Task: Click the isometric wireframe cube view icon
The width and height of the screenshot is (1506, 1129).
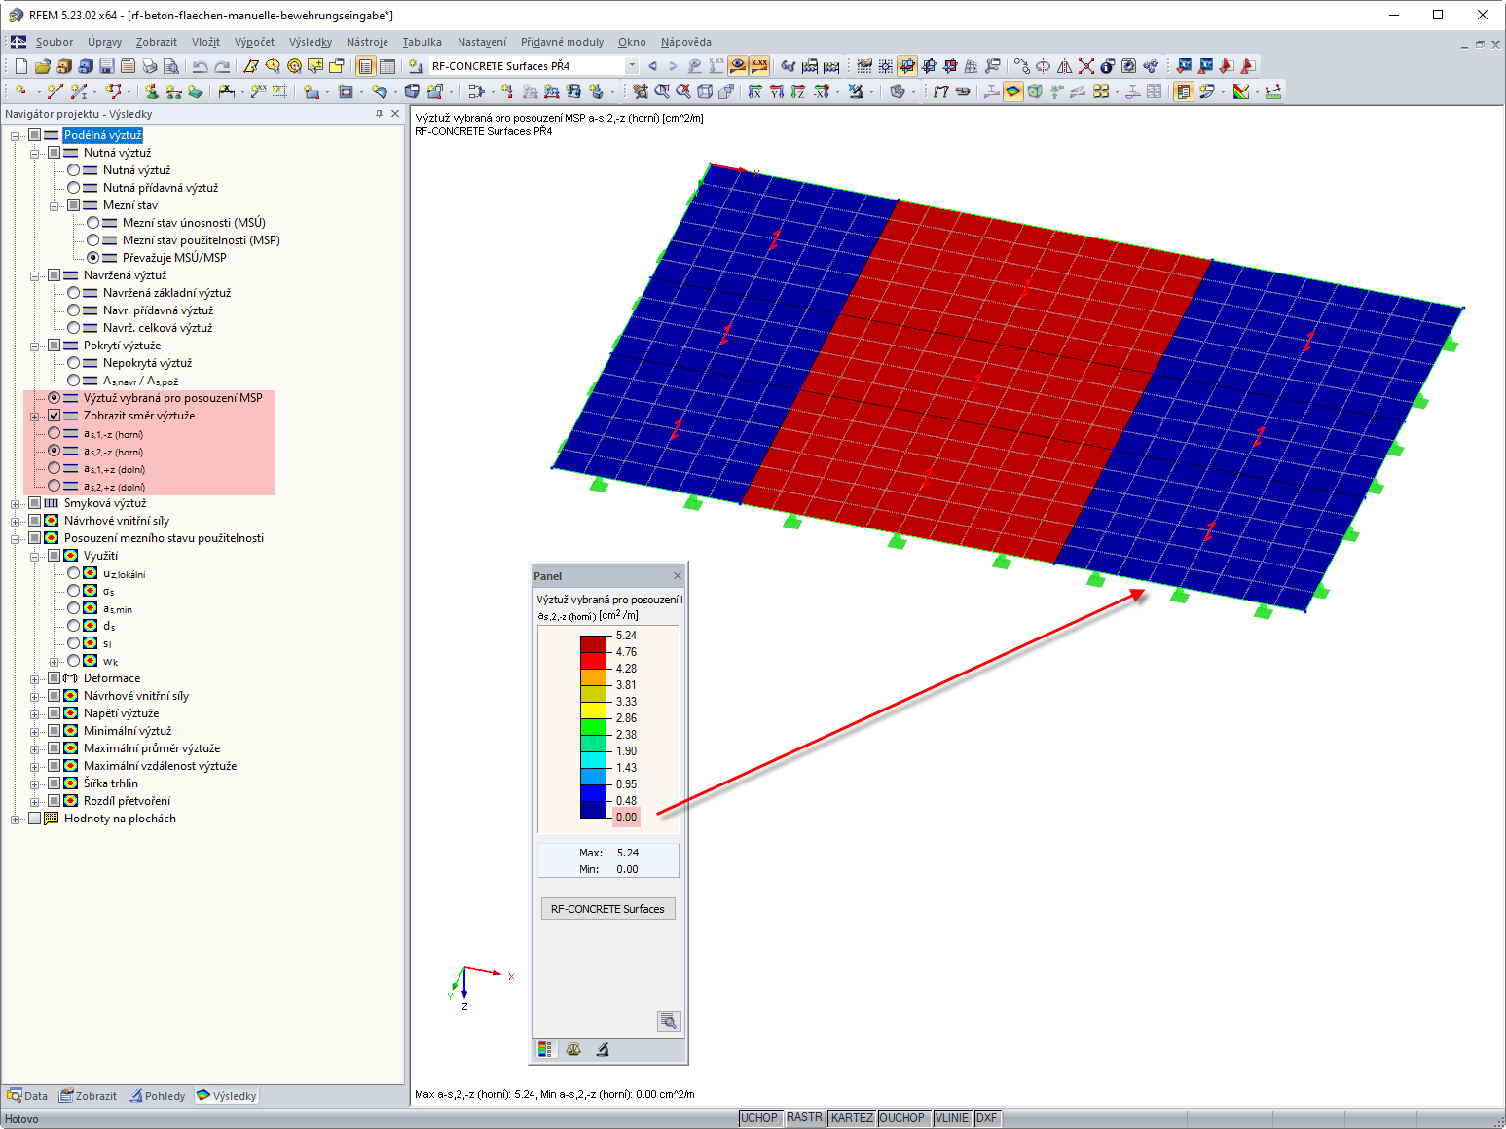Action: (705, 91)
